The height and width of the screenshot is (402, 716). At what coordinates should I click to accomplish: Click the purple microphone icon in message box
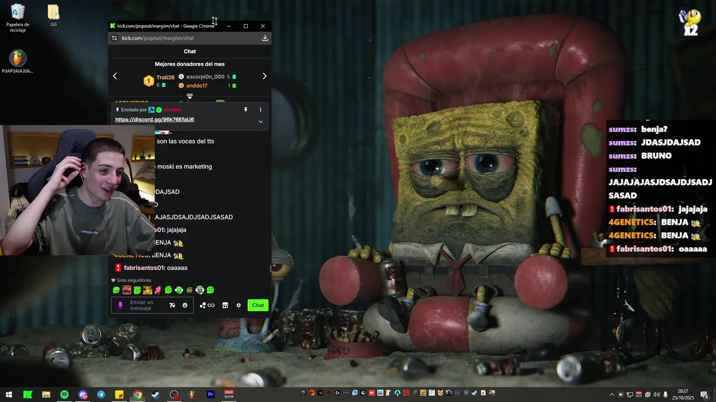(x=120, y=305)
